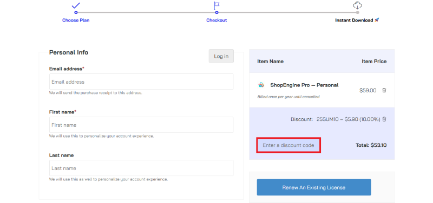
Task: Click the First name field label
Action: tap(63, 112)
